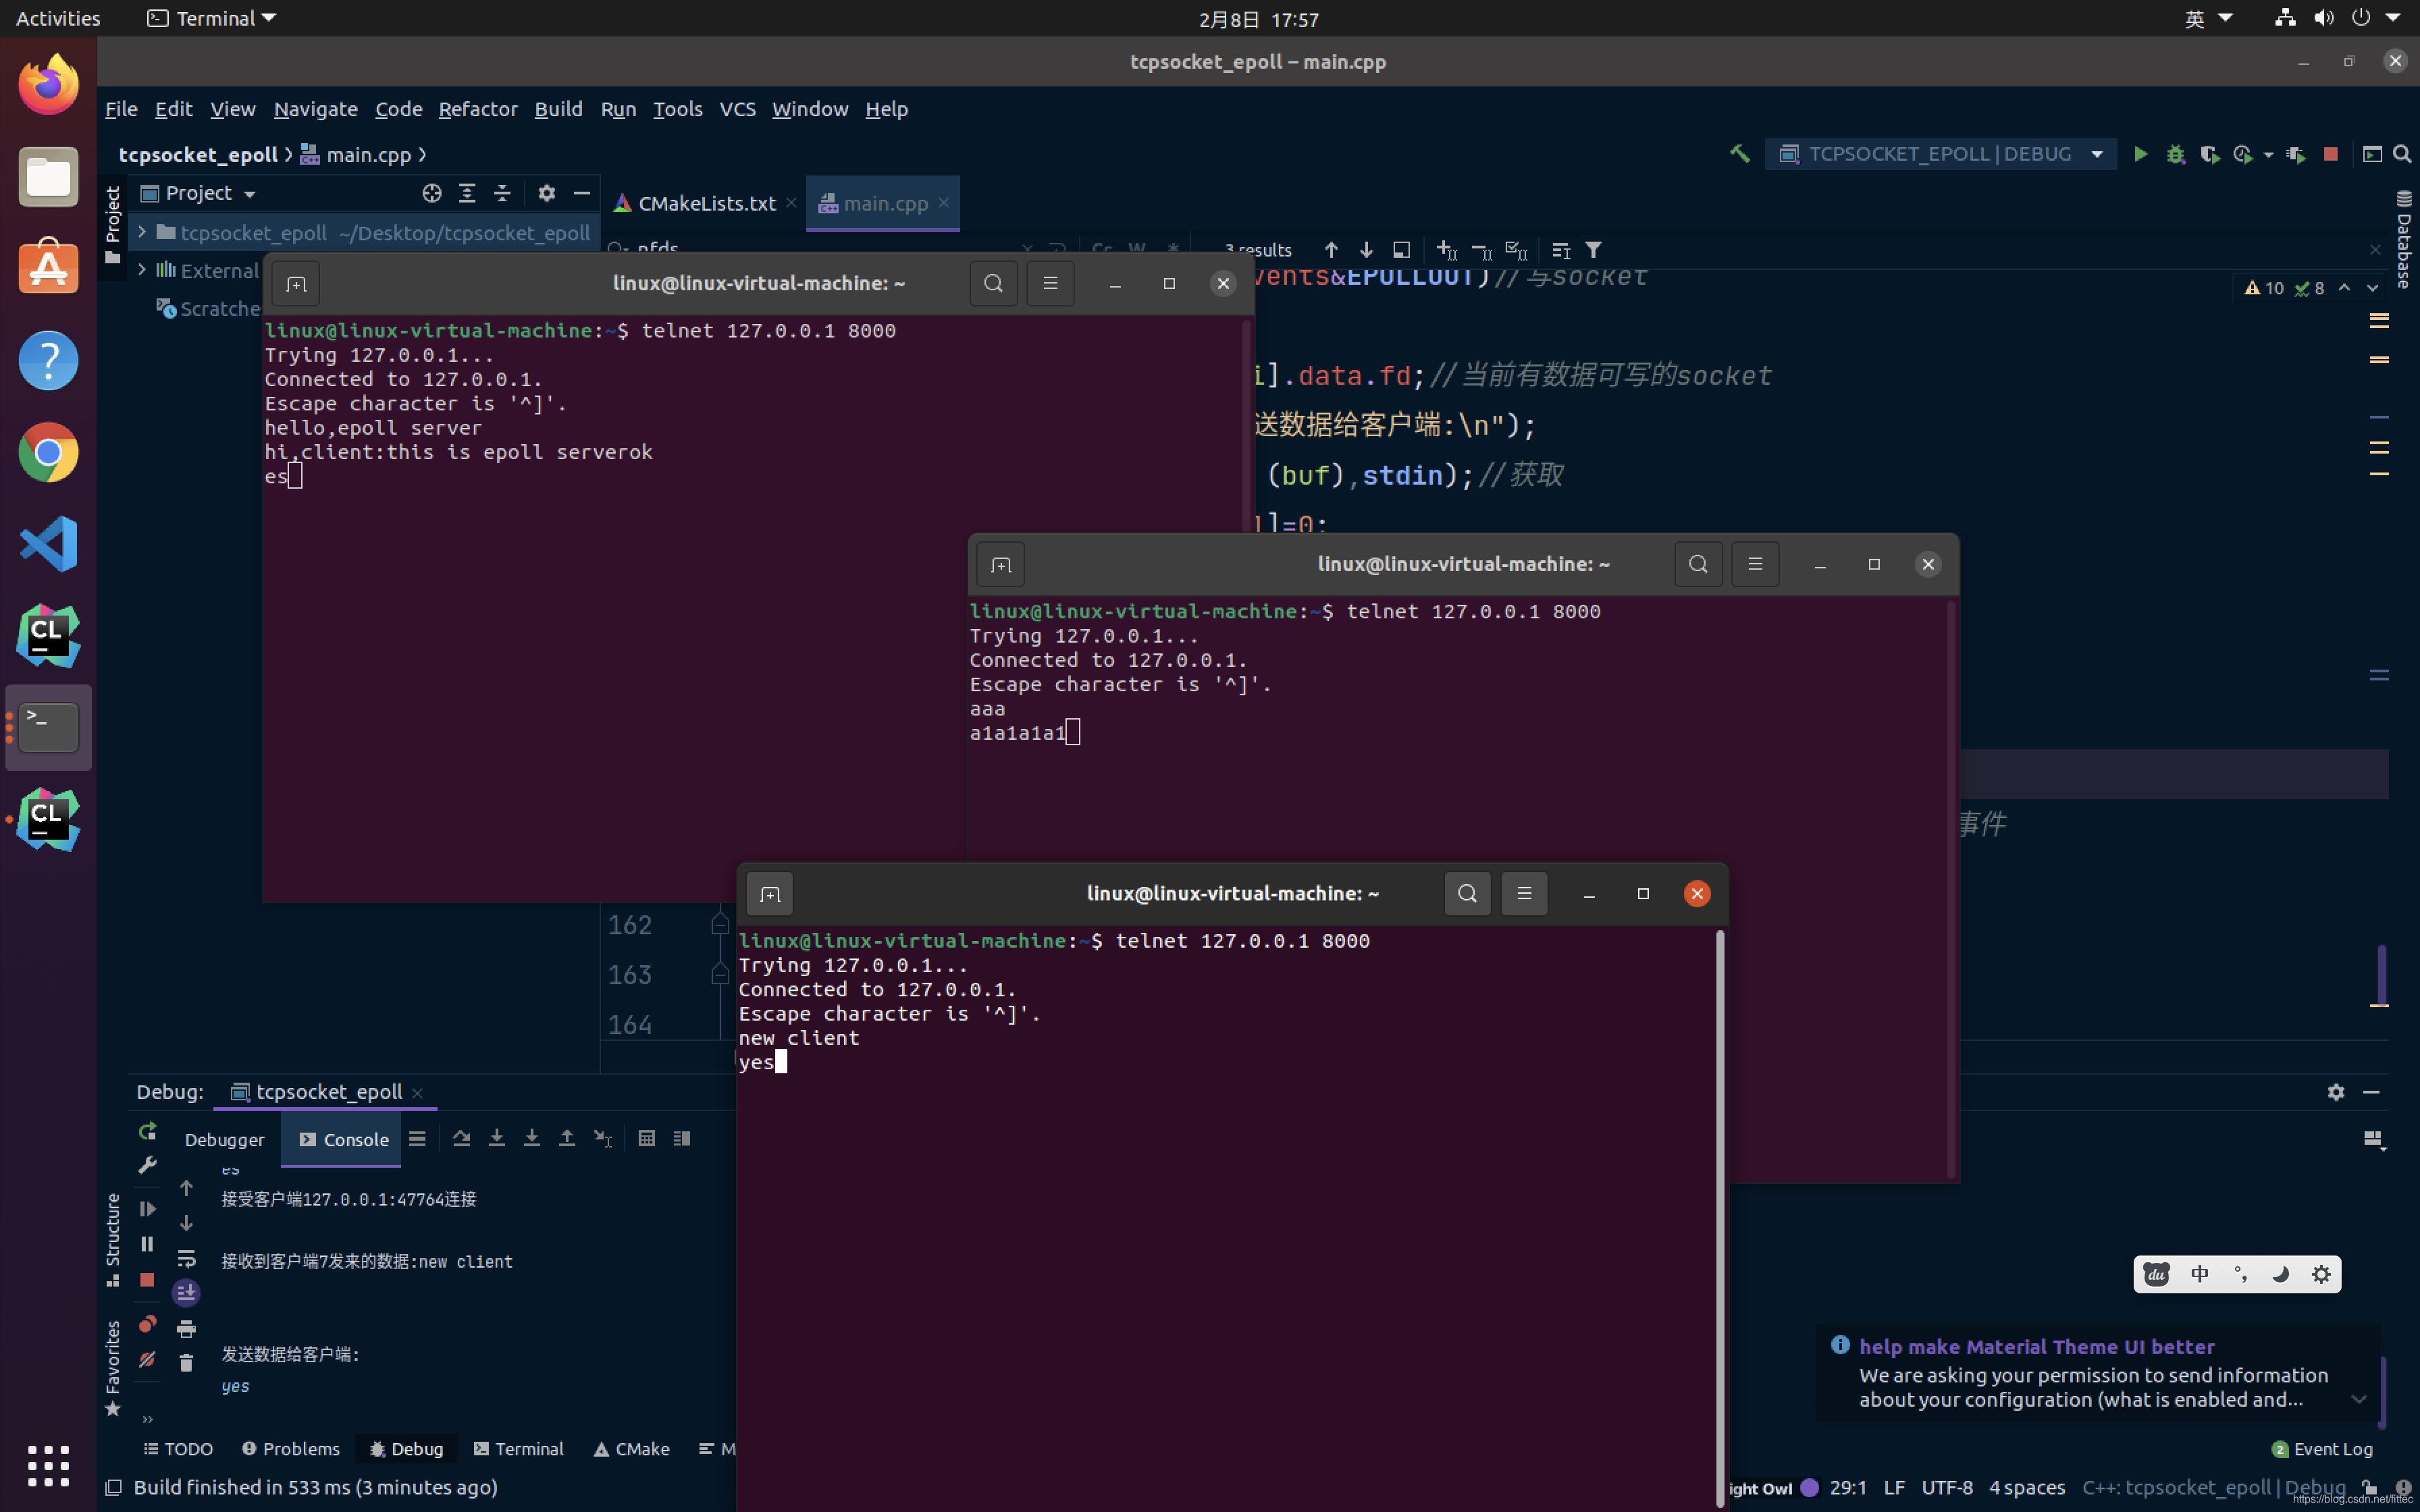
Task: Build the project with the hammer icon
Action: (x=1740, y=154)
